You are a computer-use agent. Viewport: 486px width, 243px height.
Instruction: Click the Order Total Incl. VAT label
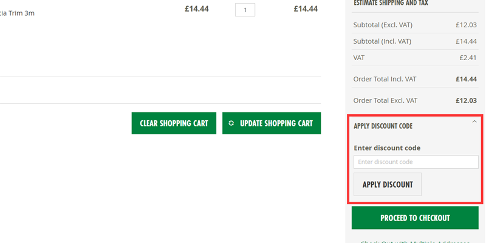(x=385, y=79)
